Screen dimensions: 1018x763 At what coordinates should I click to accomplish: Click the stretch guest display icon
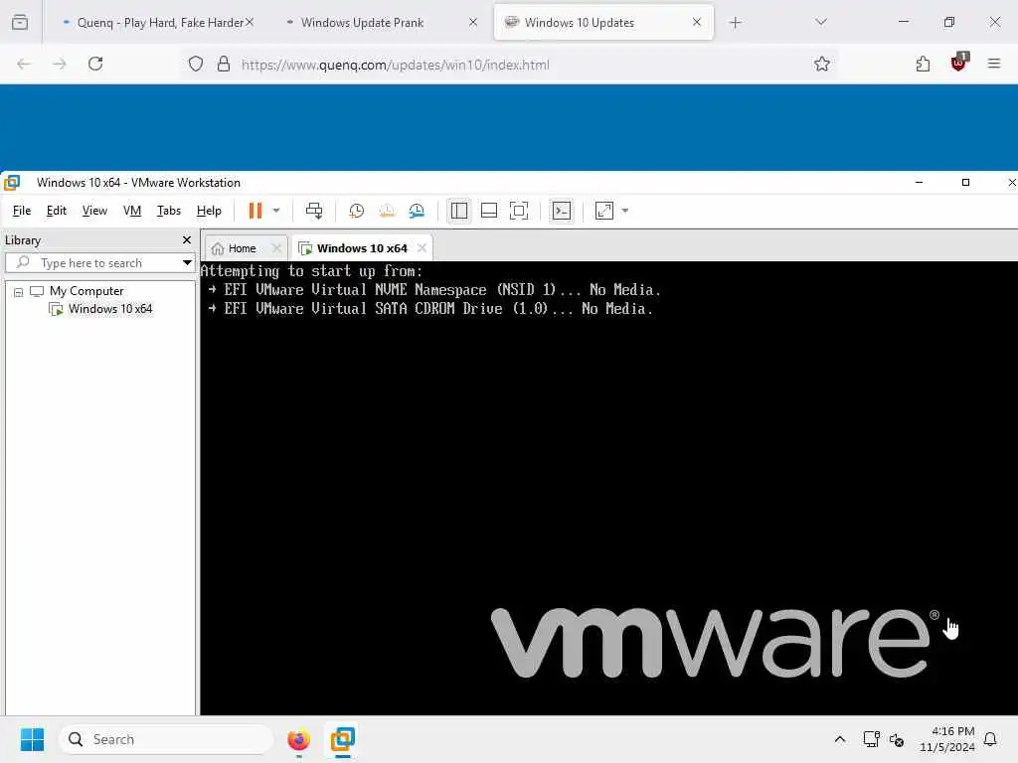pyautogui.click(x=603, y=211)
